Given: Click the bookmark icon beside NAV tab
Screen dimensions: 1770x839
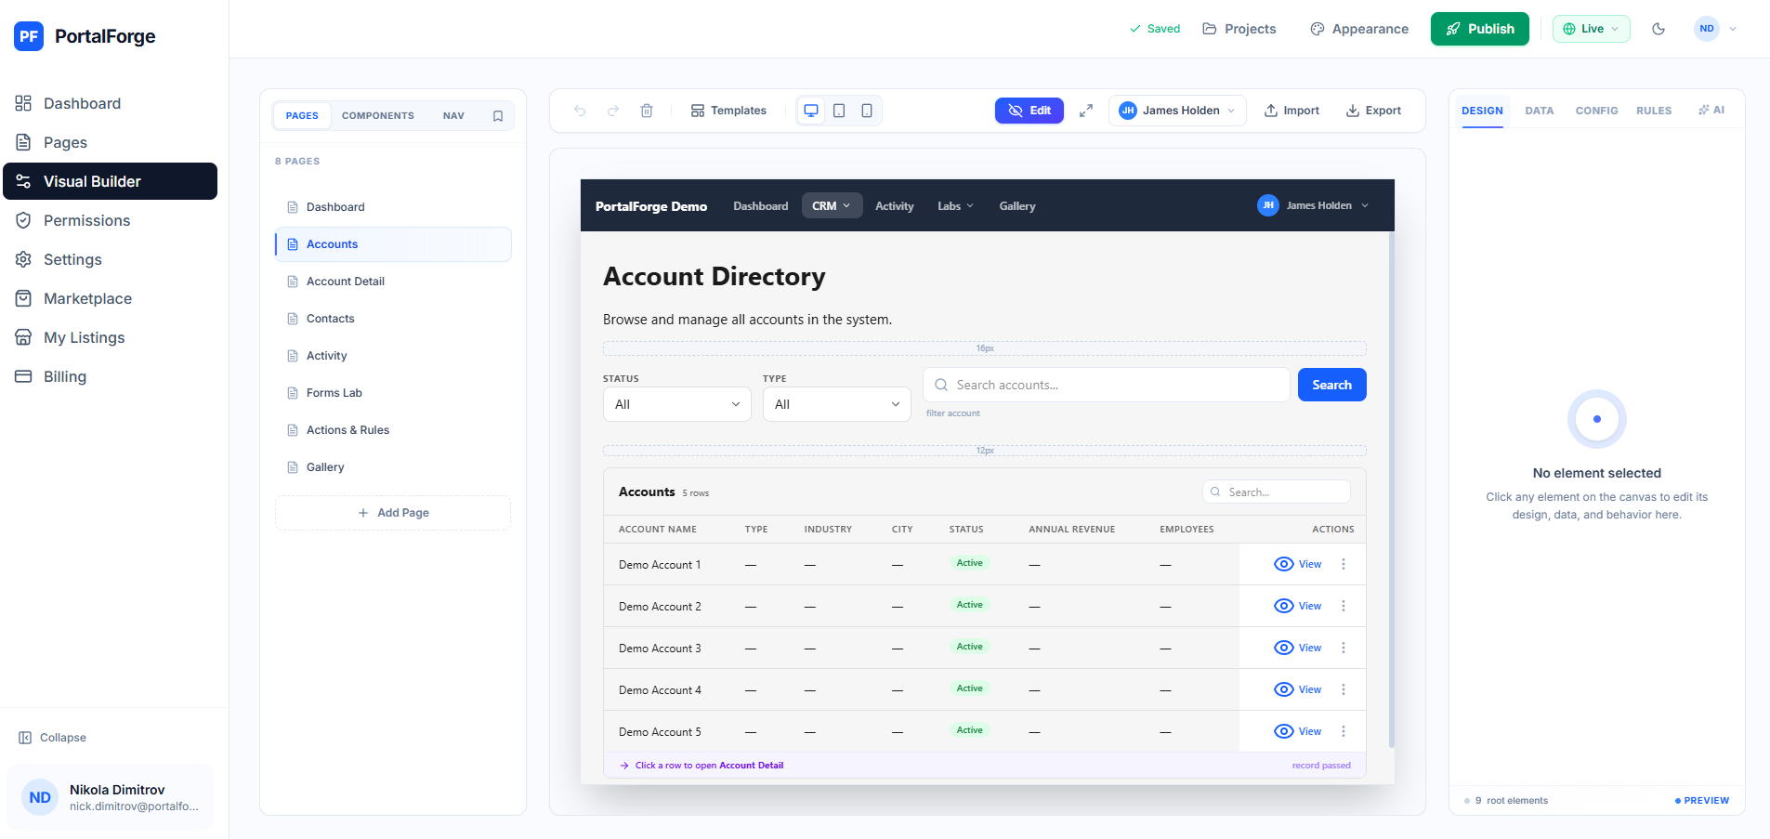Looking at the screenshot, I should click(498, 116).
